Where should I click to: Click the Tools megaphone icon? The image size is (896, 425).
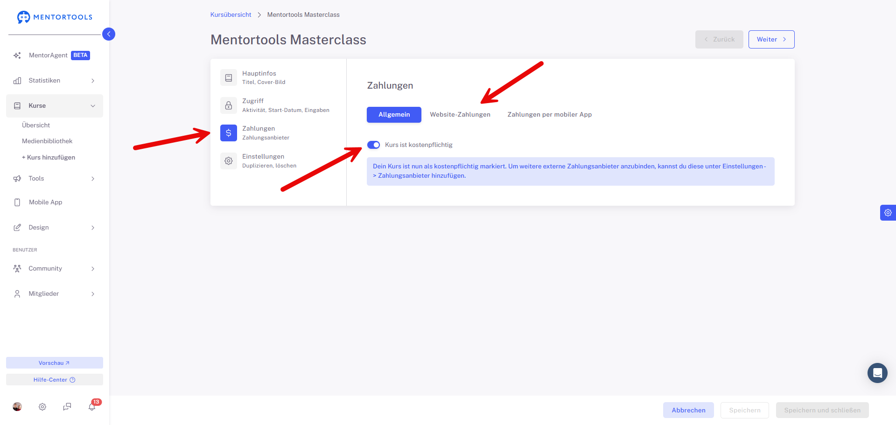(17, 179)
